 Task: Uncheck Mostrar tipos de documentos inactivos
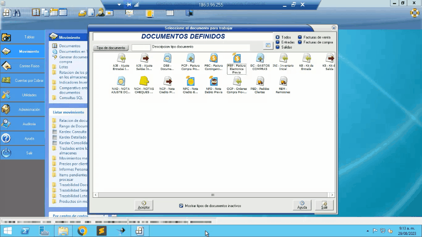point(181,206)
